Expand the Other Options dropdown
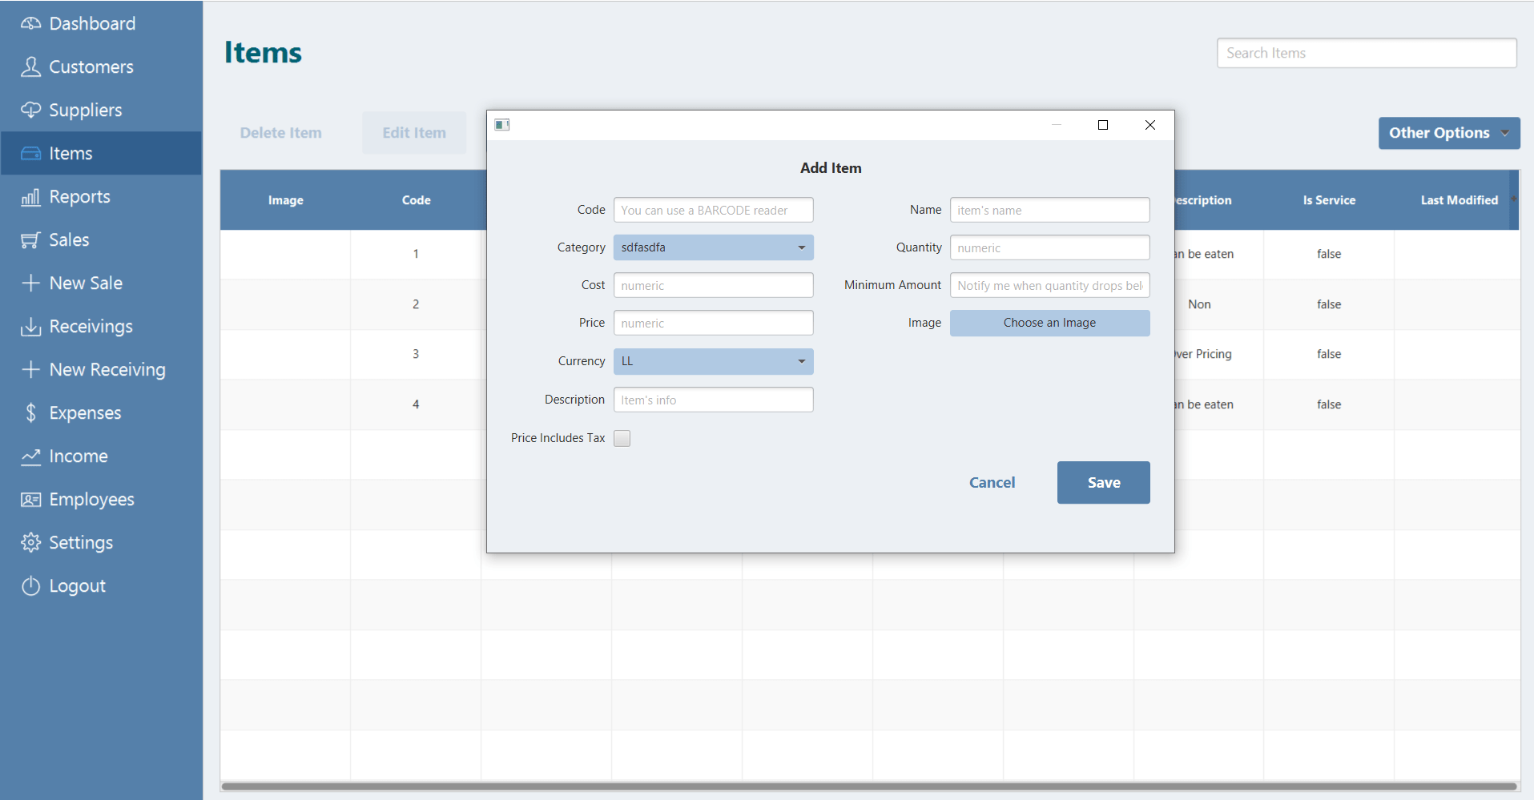The height and width of the screenshot is (800, 1534). pyautogui.click(x=1448, y=133)
